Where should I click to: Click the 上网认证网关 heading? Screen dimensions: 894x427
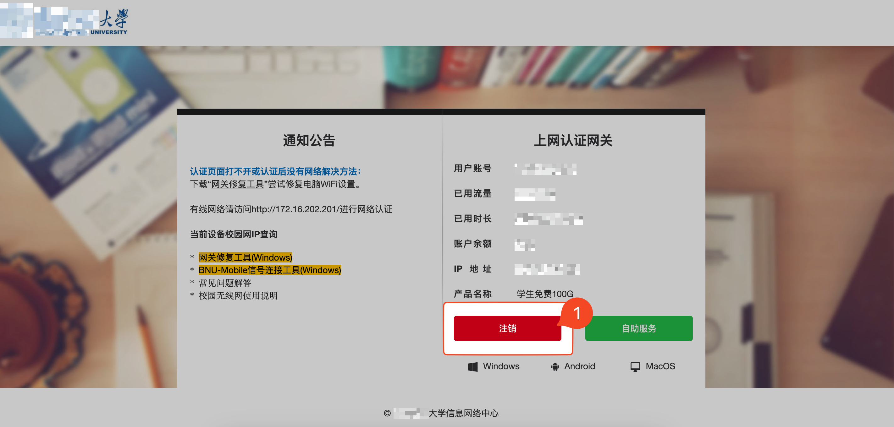click(573, 140)
